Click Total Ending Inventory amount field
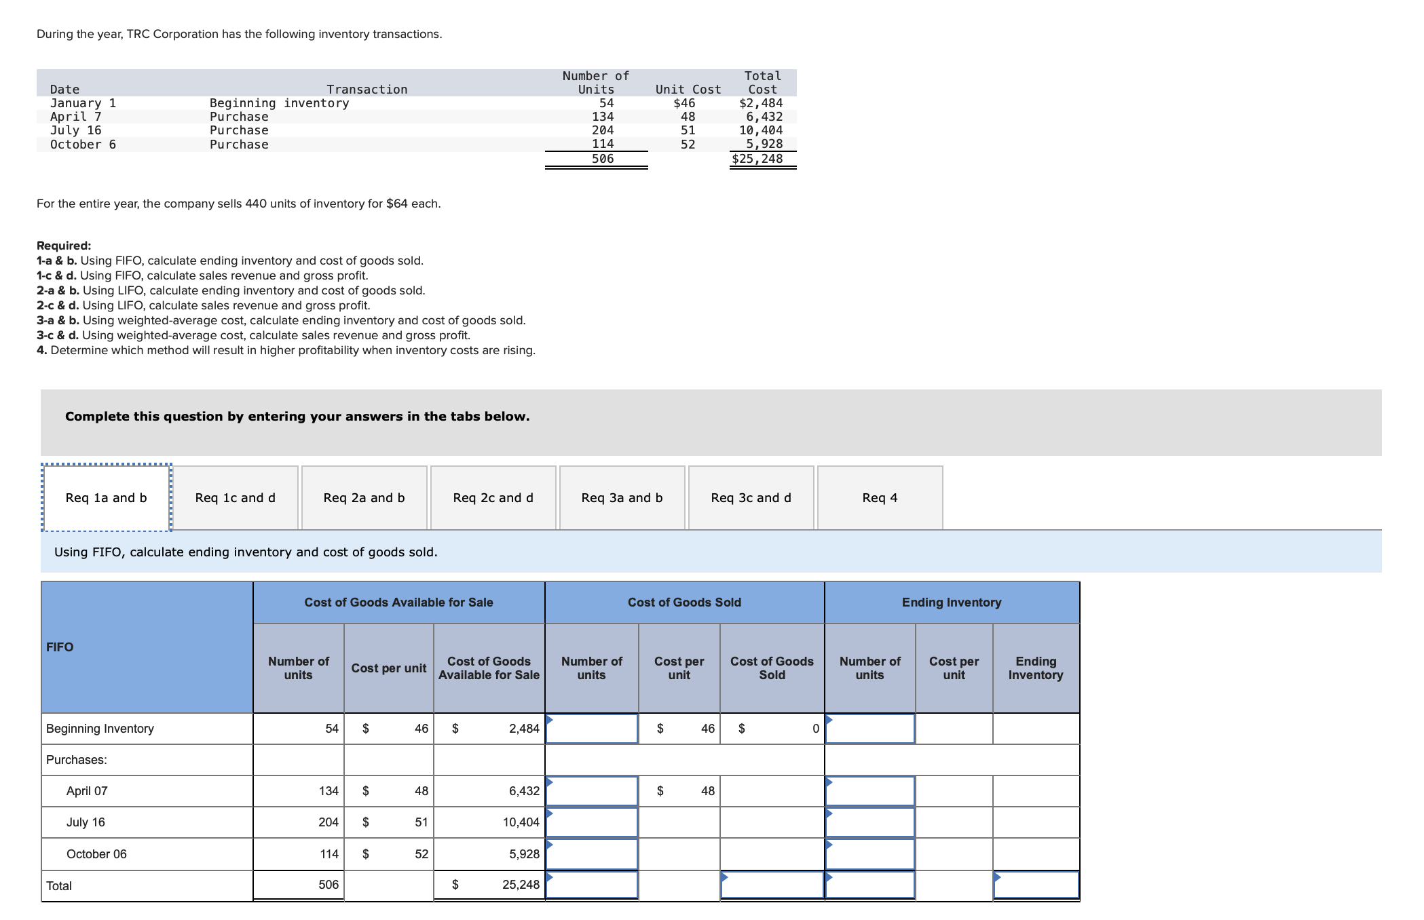The width and height of the screenshot is (1424, 920). 1036,885
